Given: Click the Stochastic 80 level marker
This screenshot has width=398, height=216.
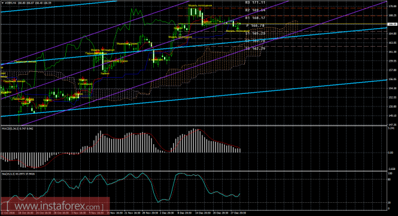Looking at the screenshot, I should [390, 179].
